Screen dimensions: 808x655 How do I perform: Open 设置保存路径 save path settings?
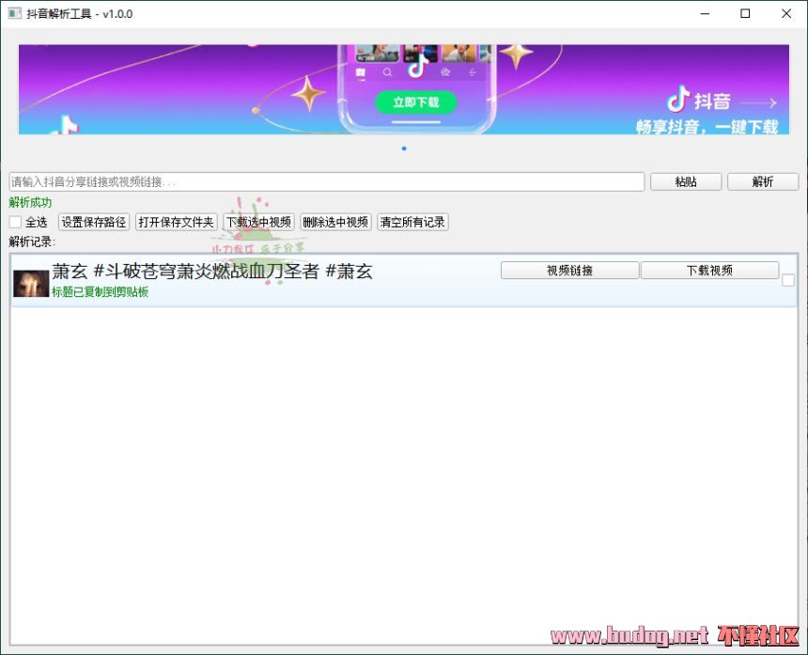tap(94, 222)
